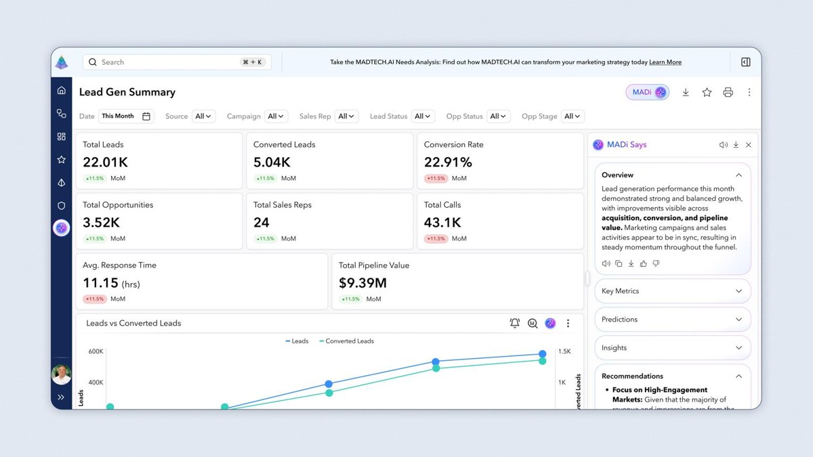The height and width of the screenshot is (457, 813).
Task: Open the Lead Status filter dropdown
Action: pyautogui.click(x=423, y=116)
